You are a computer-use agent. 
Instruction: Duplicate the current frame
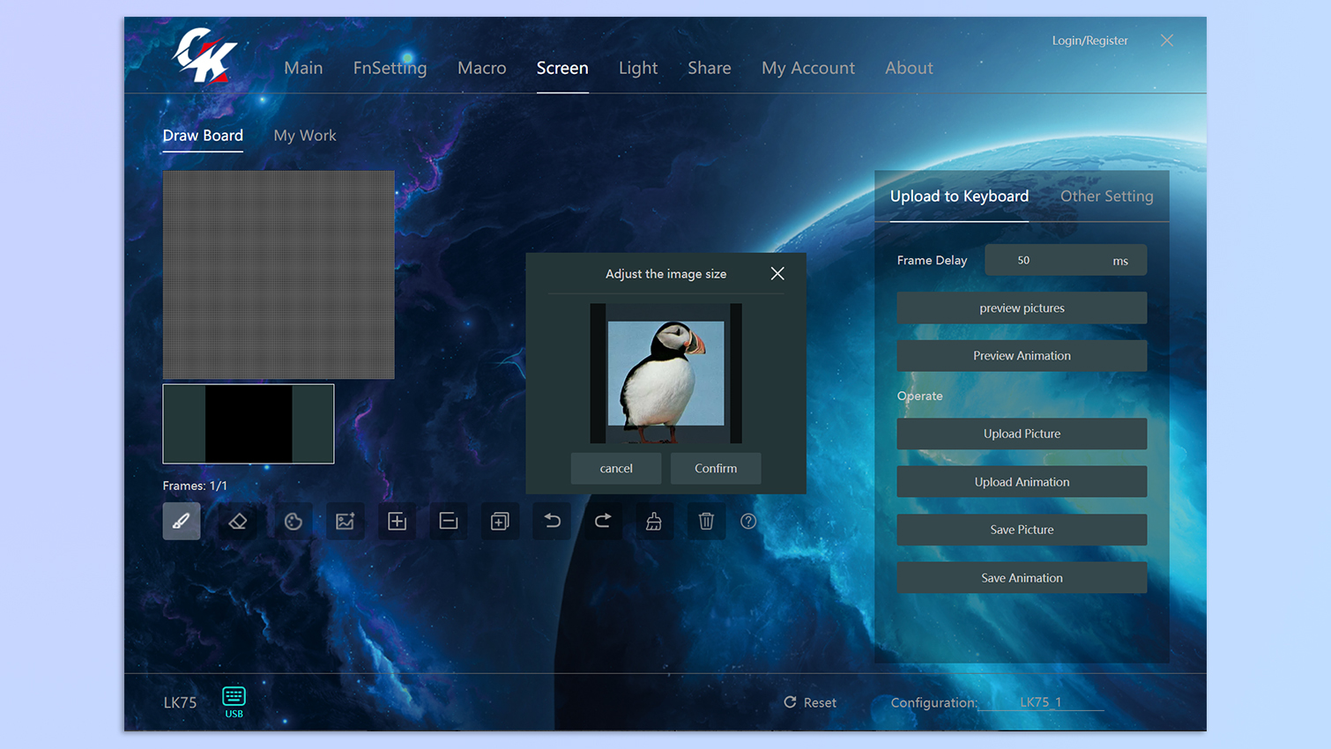[500, 522]
